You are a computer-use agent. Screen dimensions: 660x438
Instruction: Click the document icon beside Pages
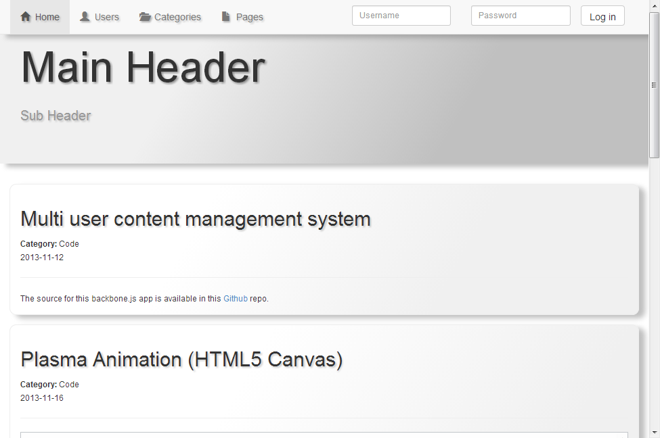[x=226, y=17]
